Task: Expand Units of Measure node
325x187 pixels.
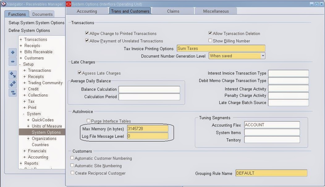Action: click(28, 126)
